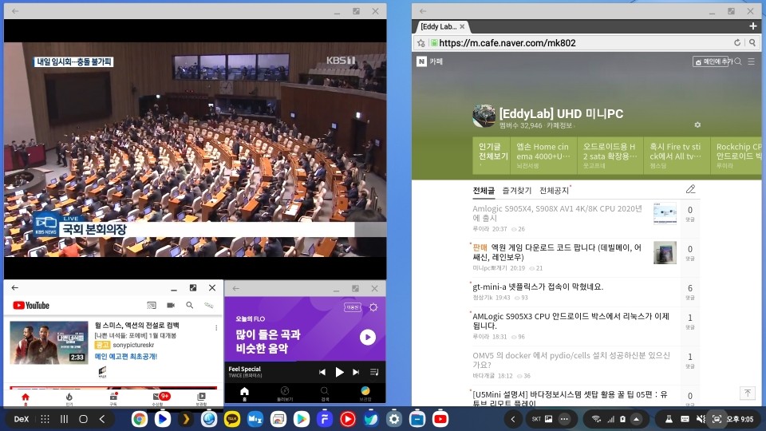Open the Naver N logo
Viewport: 766px width, 431px height.
tap(421, 61)
